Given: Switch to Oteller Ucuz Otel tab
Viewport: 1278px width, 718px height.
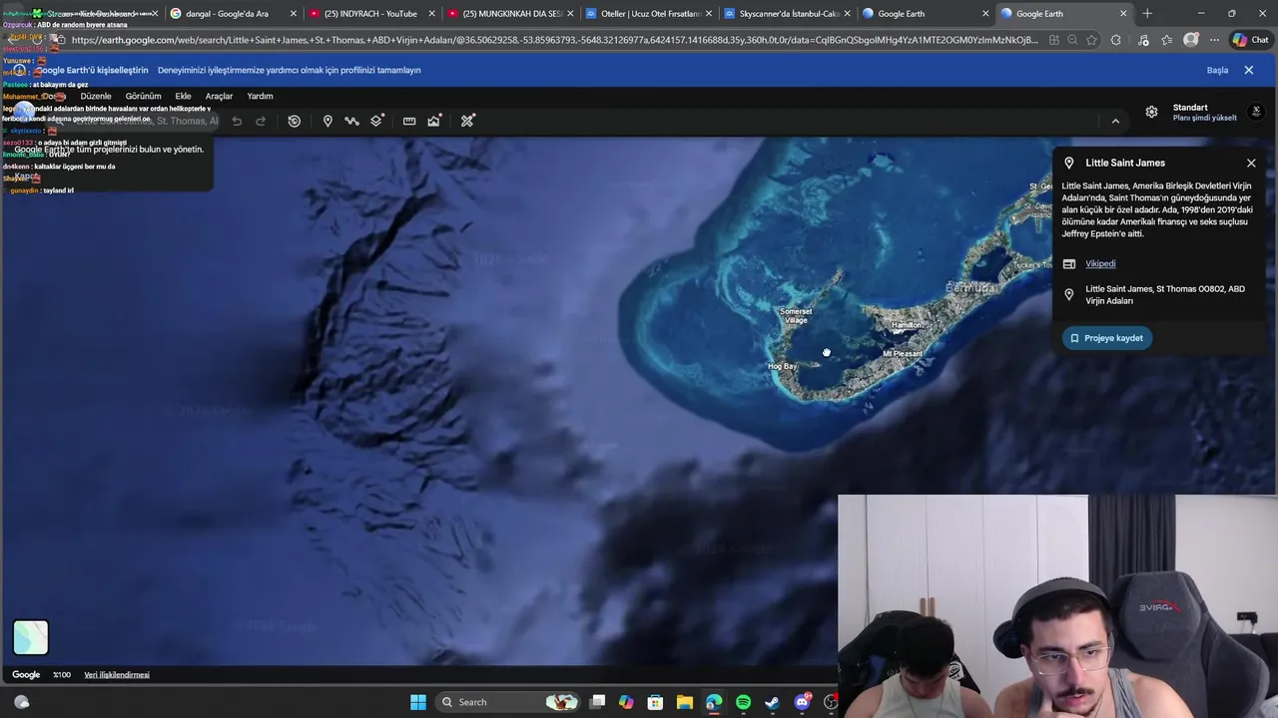Looking at the screenshot, I should click(x=649, y=14).
